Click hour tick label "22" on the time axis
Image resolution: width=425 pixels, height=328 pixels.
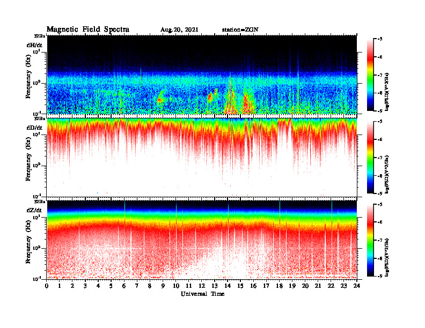[331, 286]
